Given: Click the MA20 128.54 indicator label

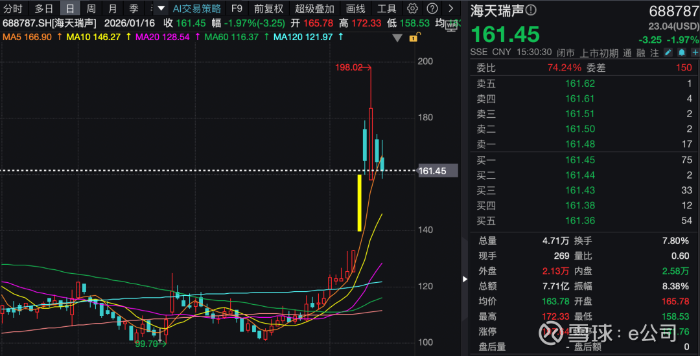Looking at the screenshot, I should (162, 38).
